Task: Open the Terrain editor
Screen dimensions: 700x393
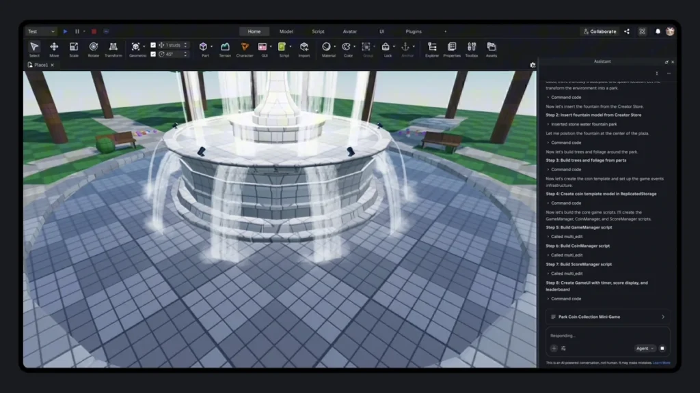Action: pyautogui.click(x=224, y=46)
